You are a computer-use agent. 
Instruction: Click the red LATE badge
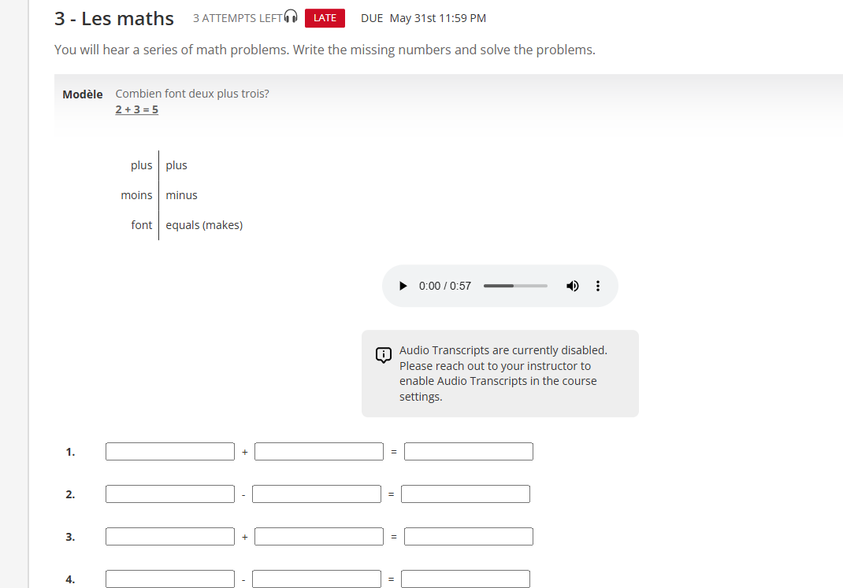[325, 18]
